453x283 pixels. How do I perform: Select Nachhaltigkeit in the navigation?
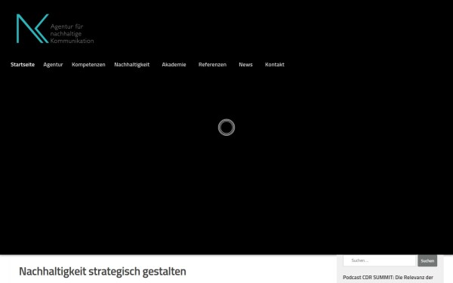pos(131,64)
